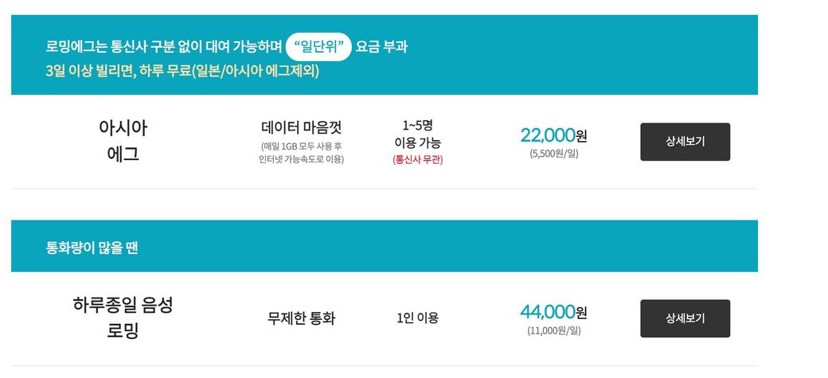The image size is (828, 378).
Task: Click the 22,000원 price
Action: 553,135
